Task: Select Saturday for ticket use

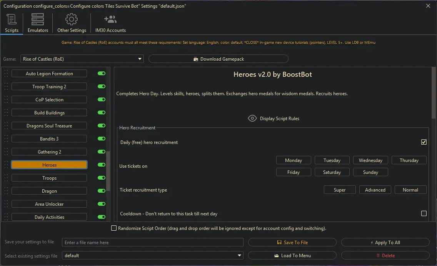Action: 332,172
